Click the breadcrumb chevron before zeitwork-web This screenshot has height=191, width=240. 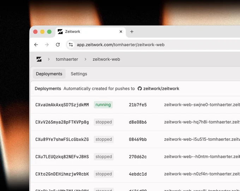coord(85,59)
